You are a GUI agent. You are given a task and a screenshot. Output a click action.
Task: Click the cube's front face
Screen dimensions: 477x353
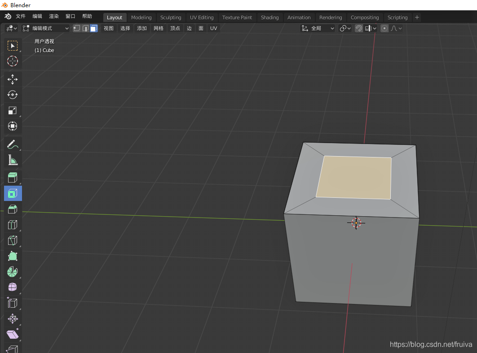[351, 261]
